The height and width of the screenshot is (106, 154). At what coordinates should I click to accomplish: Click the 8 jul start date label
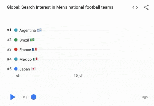click(26, 97)
